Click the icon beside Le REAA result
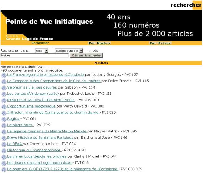This screenshot has width=203, height=173. (4, 144)
